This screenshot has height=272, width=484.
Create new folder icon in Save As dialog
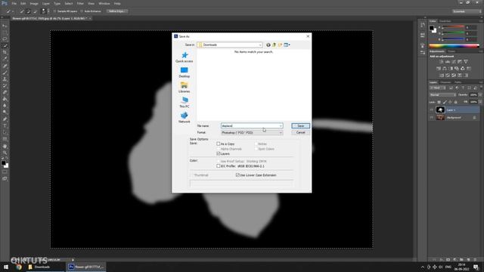(280, 45)
